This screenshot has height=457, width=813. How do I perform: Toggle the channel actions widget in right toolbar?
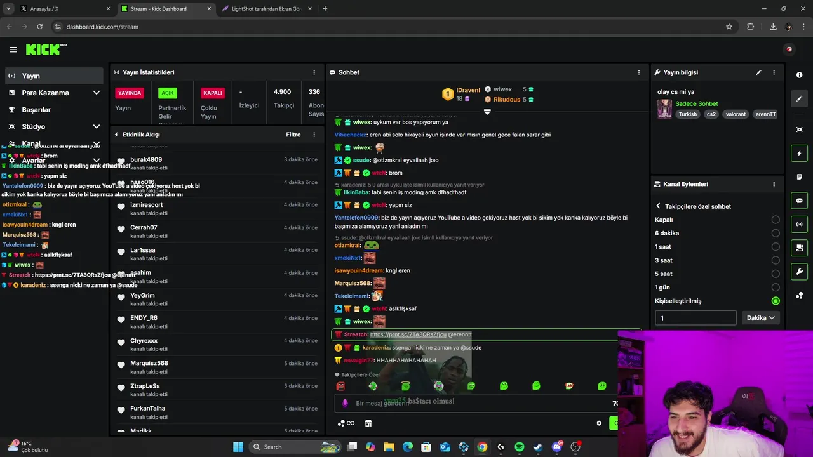[x=799, y=248]
